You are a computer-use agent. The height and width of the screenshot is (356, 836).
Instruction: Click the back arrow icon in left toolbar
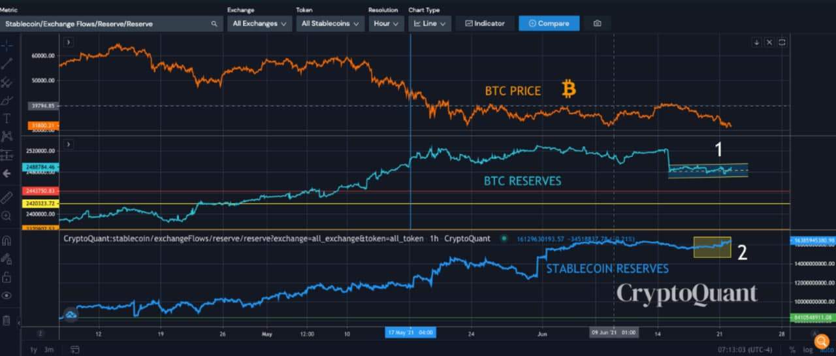pos(7,173)
